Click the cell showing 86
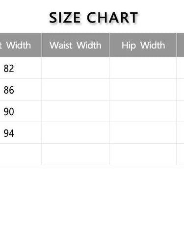 tap(21, 90)
